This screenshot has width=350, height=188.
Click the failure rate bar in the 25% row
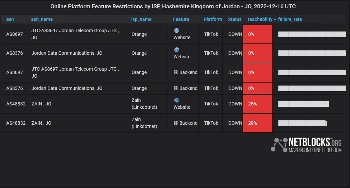[x=303, y=104]
